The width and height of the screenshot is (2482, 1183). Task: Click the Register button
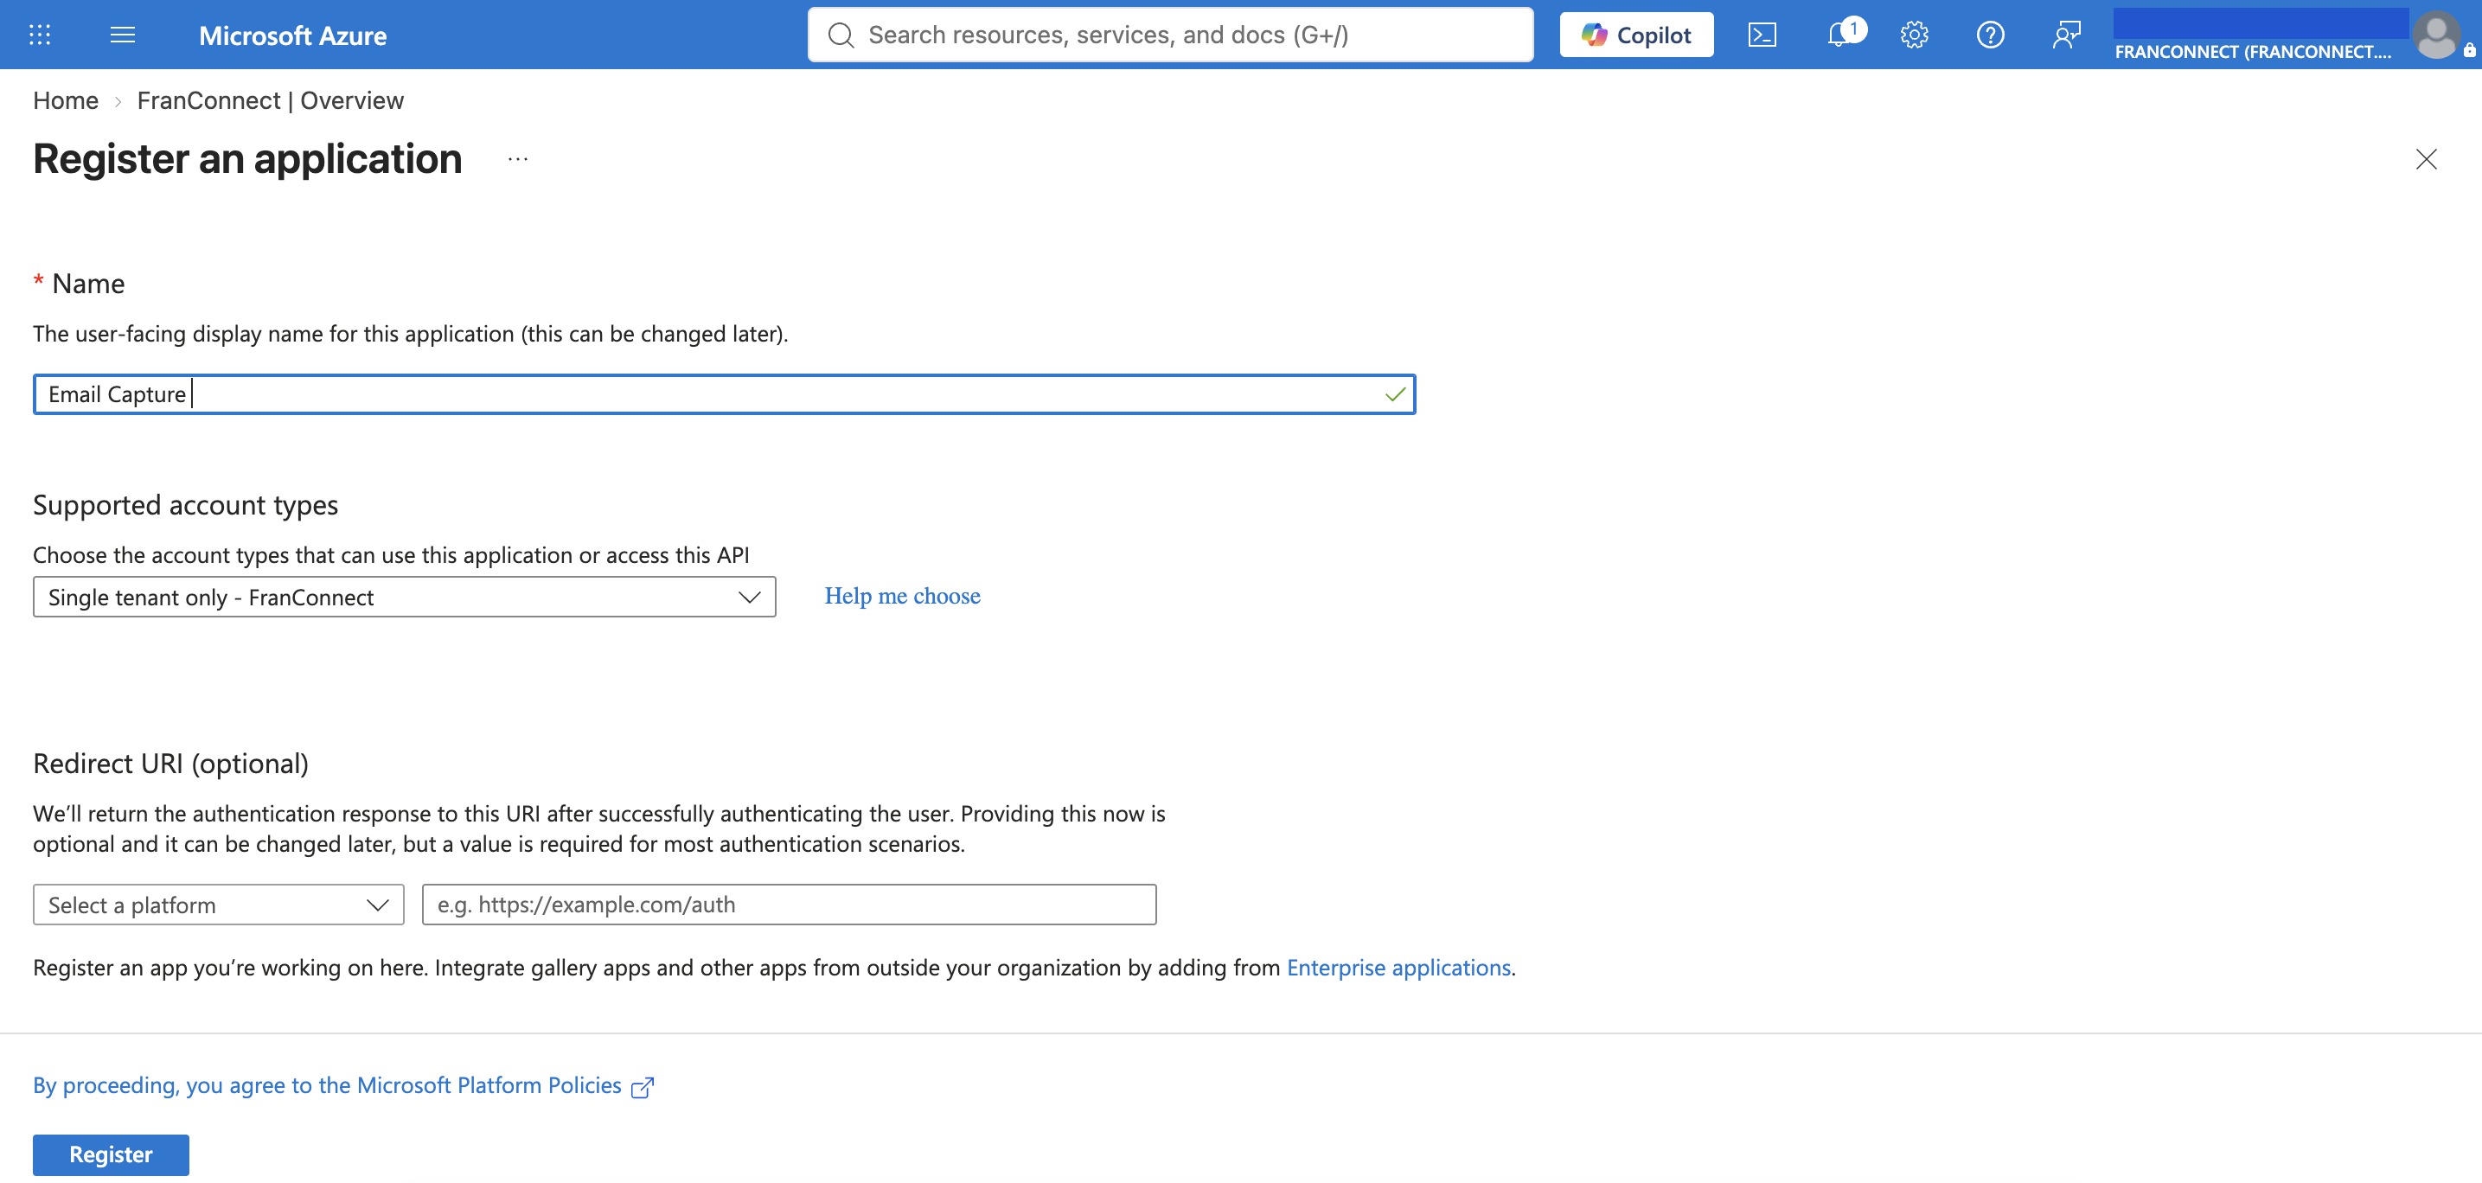click(x=111, y=1154)
